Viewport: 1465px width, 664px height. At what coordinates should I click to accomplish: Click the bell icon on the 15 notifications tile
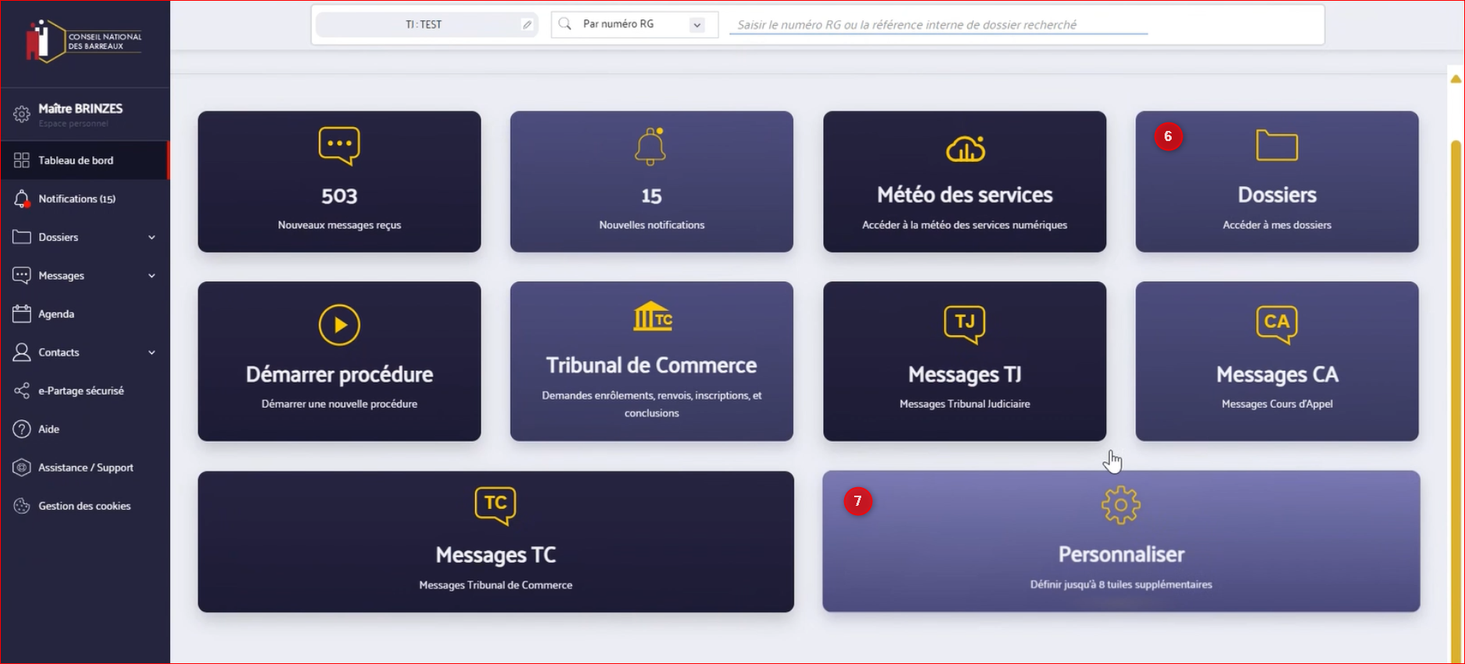tap(651, 147)
